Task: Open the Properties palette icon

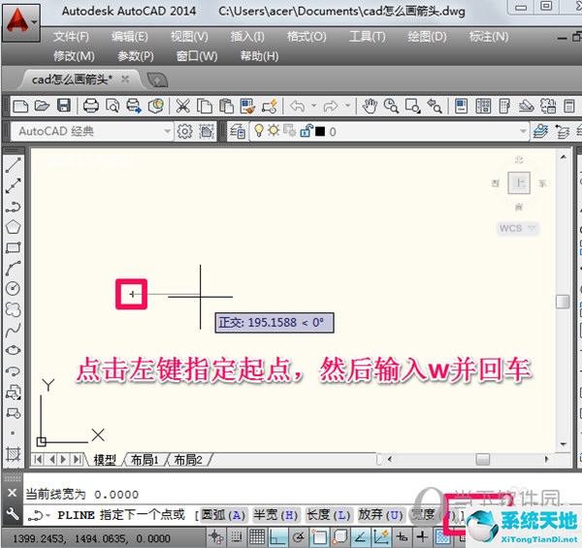Action: click(x=462, y=106)
